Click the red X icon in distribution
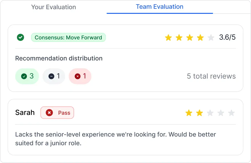 coord(77,76)
